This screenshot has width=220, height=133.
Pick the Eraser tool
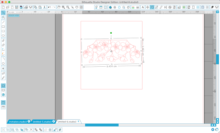3,73
